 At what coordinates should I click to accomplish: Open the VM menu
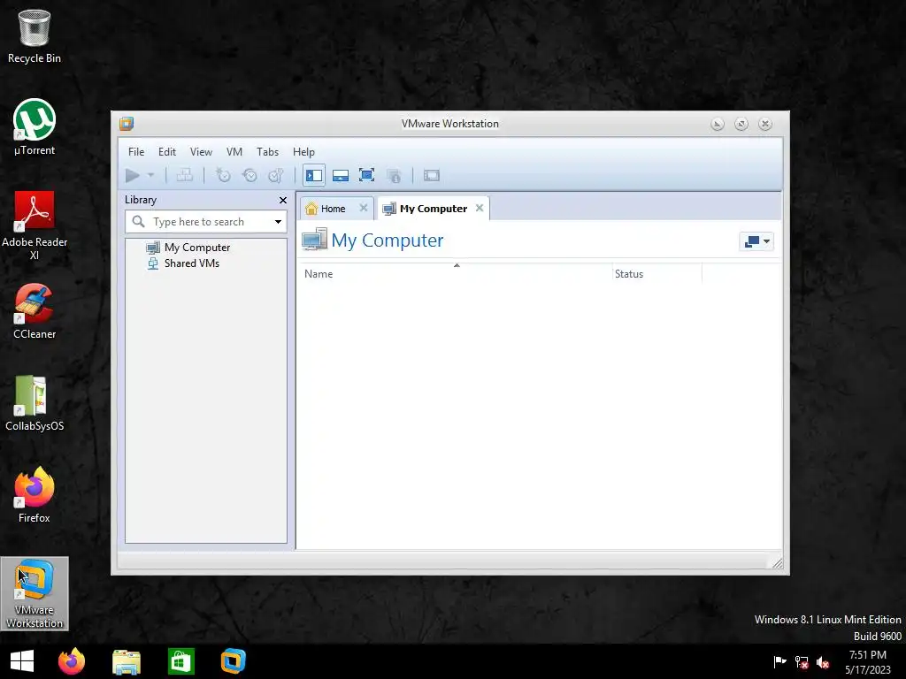coord(234,152)
